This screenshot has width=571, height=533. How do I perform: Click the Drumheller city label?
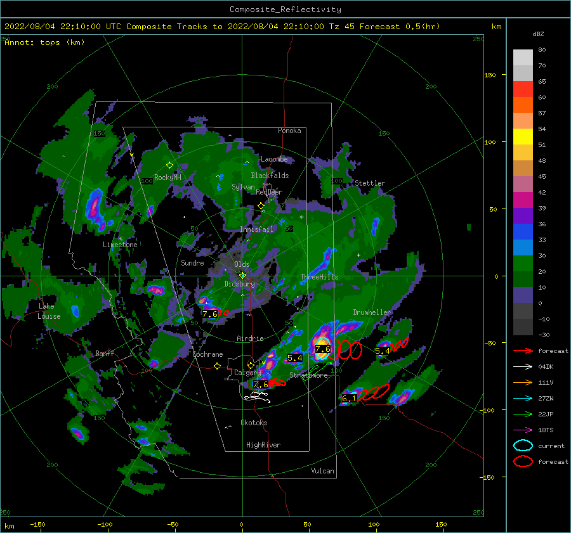tap(372, 312)
